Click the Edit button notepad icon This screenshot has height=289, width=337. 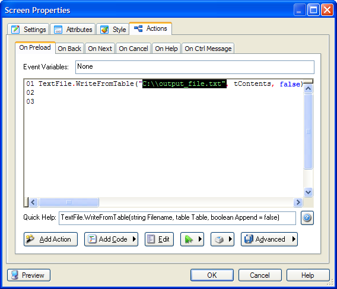click(x=151, y=239)
